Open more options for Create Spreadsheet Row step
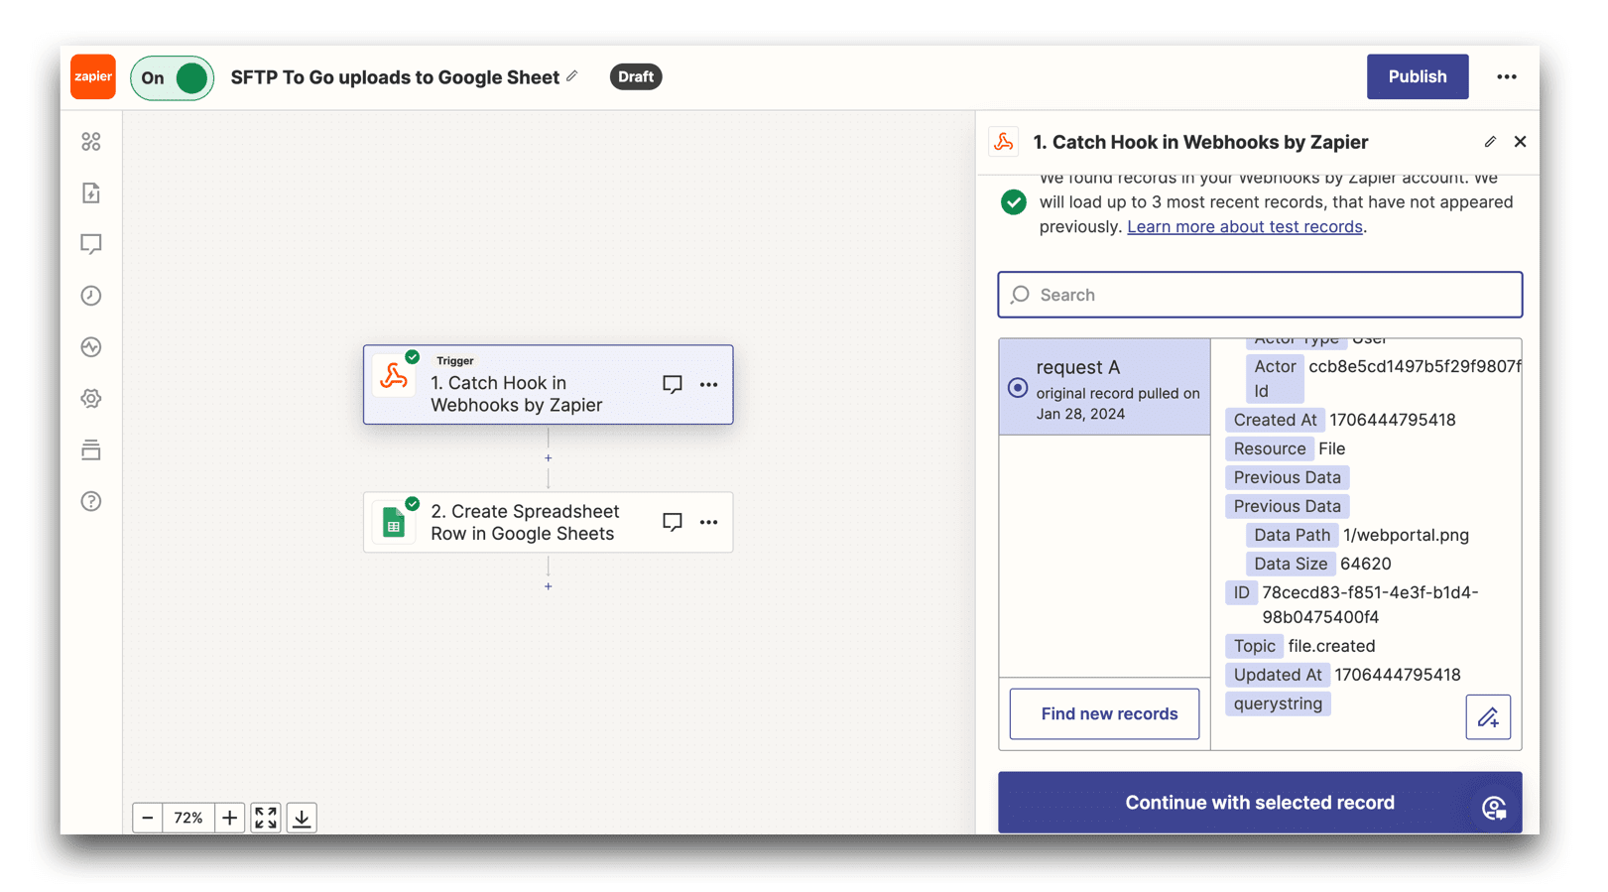 [708, 522]
